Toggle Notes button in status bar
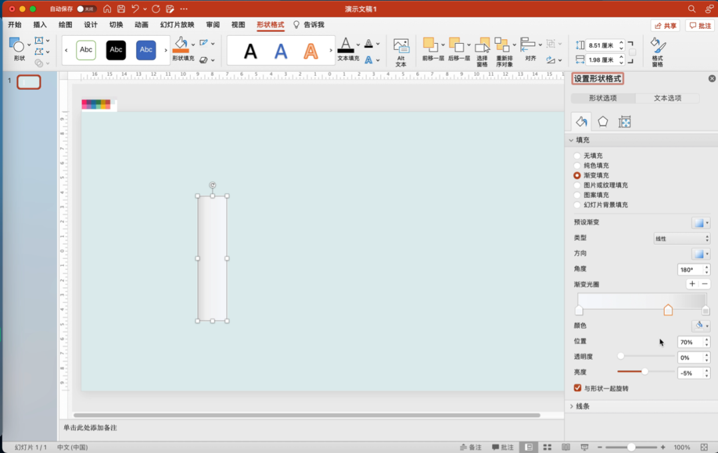The height and width of the screenshot is (453, 718). 471,447
